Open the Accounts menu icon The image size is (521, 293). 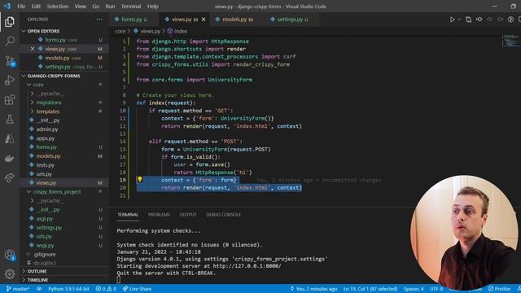(x=10, y=255)
